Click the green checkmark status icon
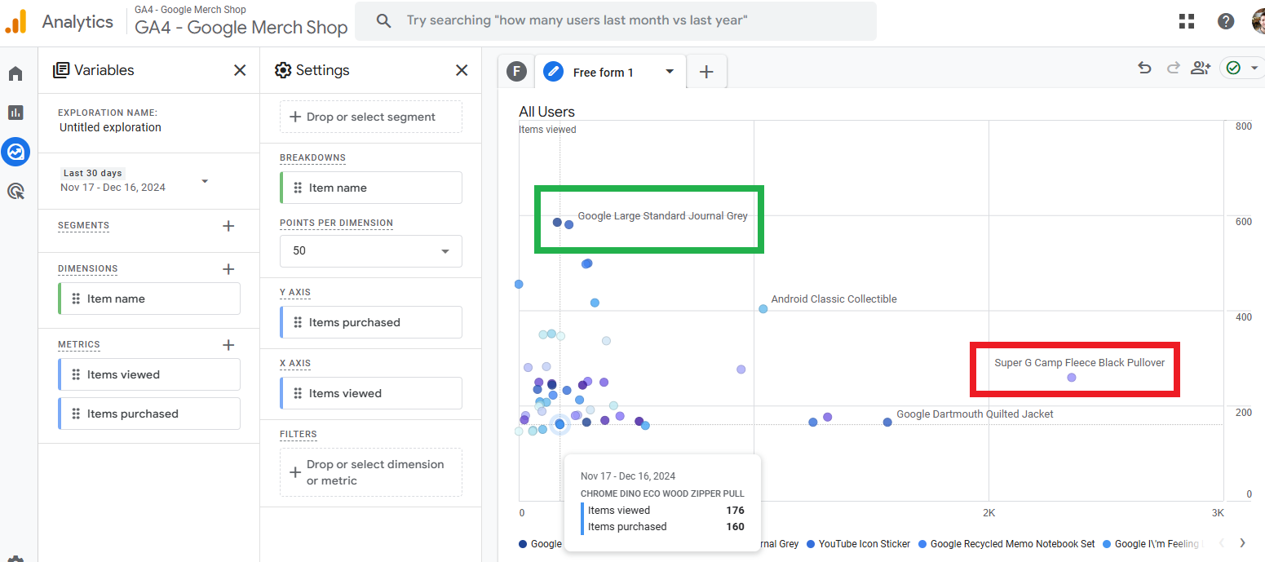The width and height of the screenshot is (1265, 562). coord(1233,69)
